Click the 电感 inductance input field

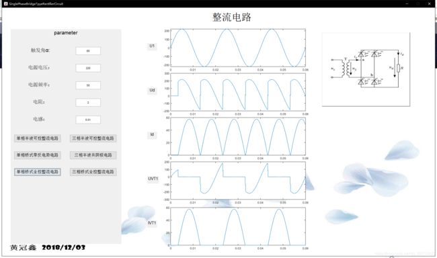click(x=88, y=120)
